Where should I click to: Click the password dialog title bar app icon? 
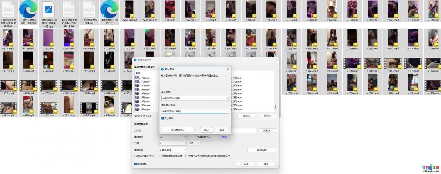[162, 69]
